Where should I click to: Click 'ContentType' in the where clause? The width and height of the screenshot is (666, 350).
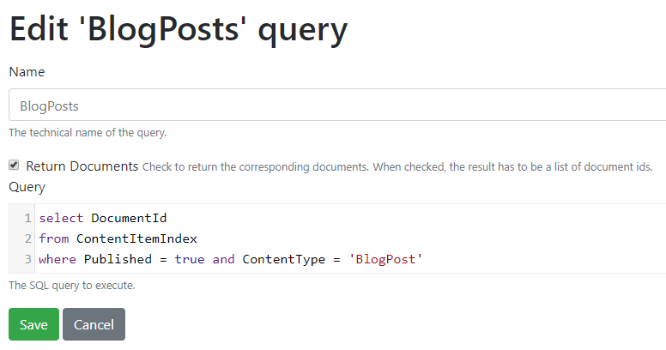coord(284,259)
